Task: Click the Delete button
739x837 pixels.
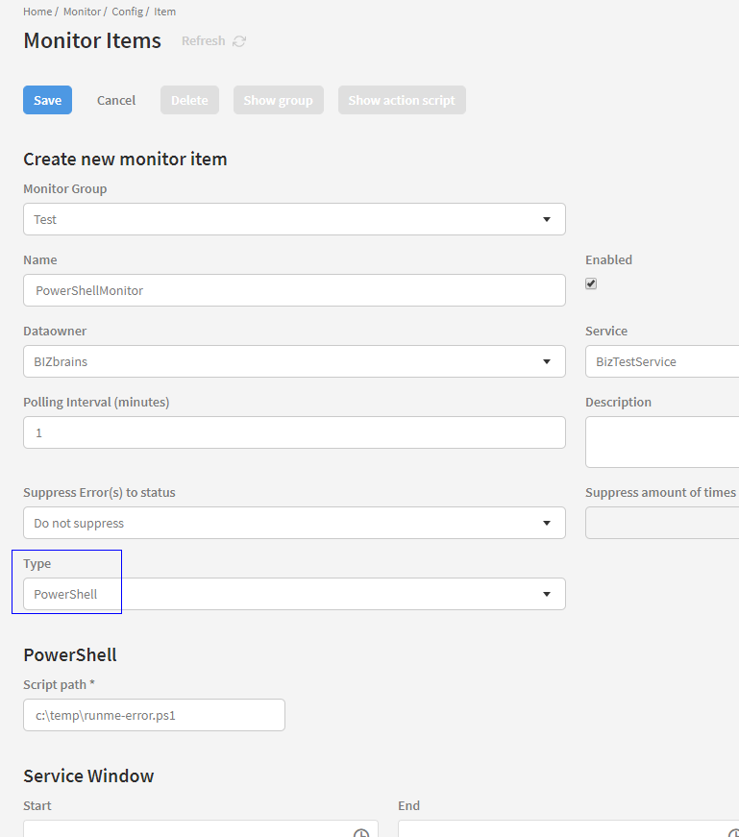Action: (189, 100)
